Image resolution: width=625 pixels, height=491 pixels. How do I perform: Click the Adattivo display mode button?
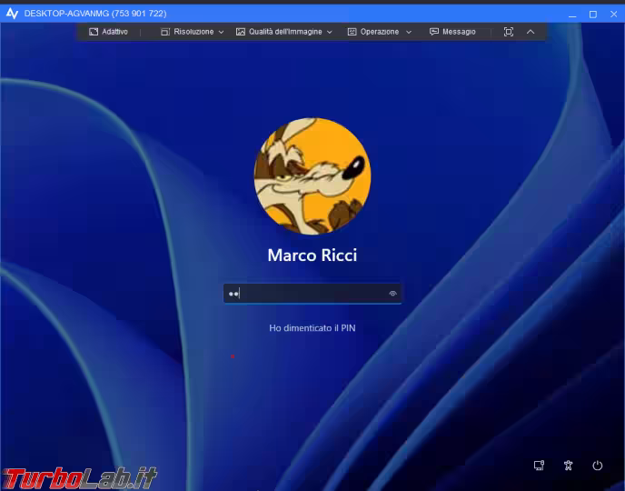(108, 32)
